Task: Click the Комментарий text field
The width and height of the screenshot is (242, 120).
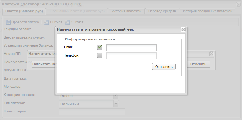Action: click(92, 112)
